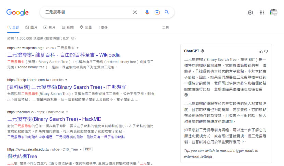Open Google settings gear icon

click(x=250, y=12)
